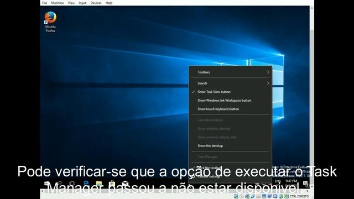This screenshot has width=354, height=199.
Task: Open the VirtualBox View menu
Action: tap(71, 3)
